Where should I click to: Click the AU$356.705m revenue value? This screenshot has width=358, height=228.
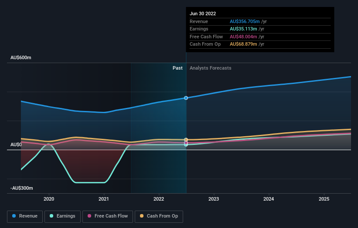245,21
